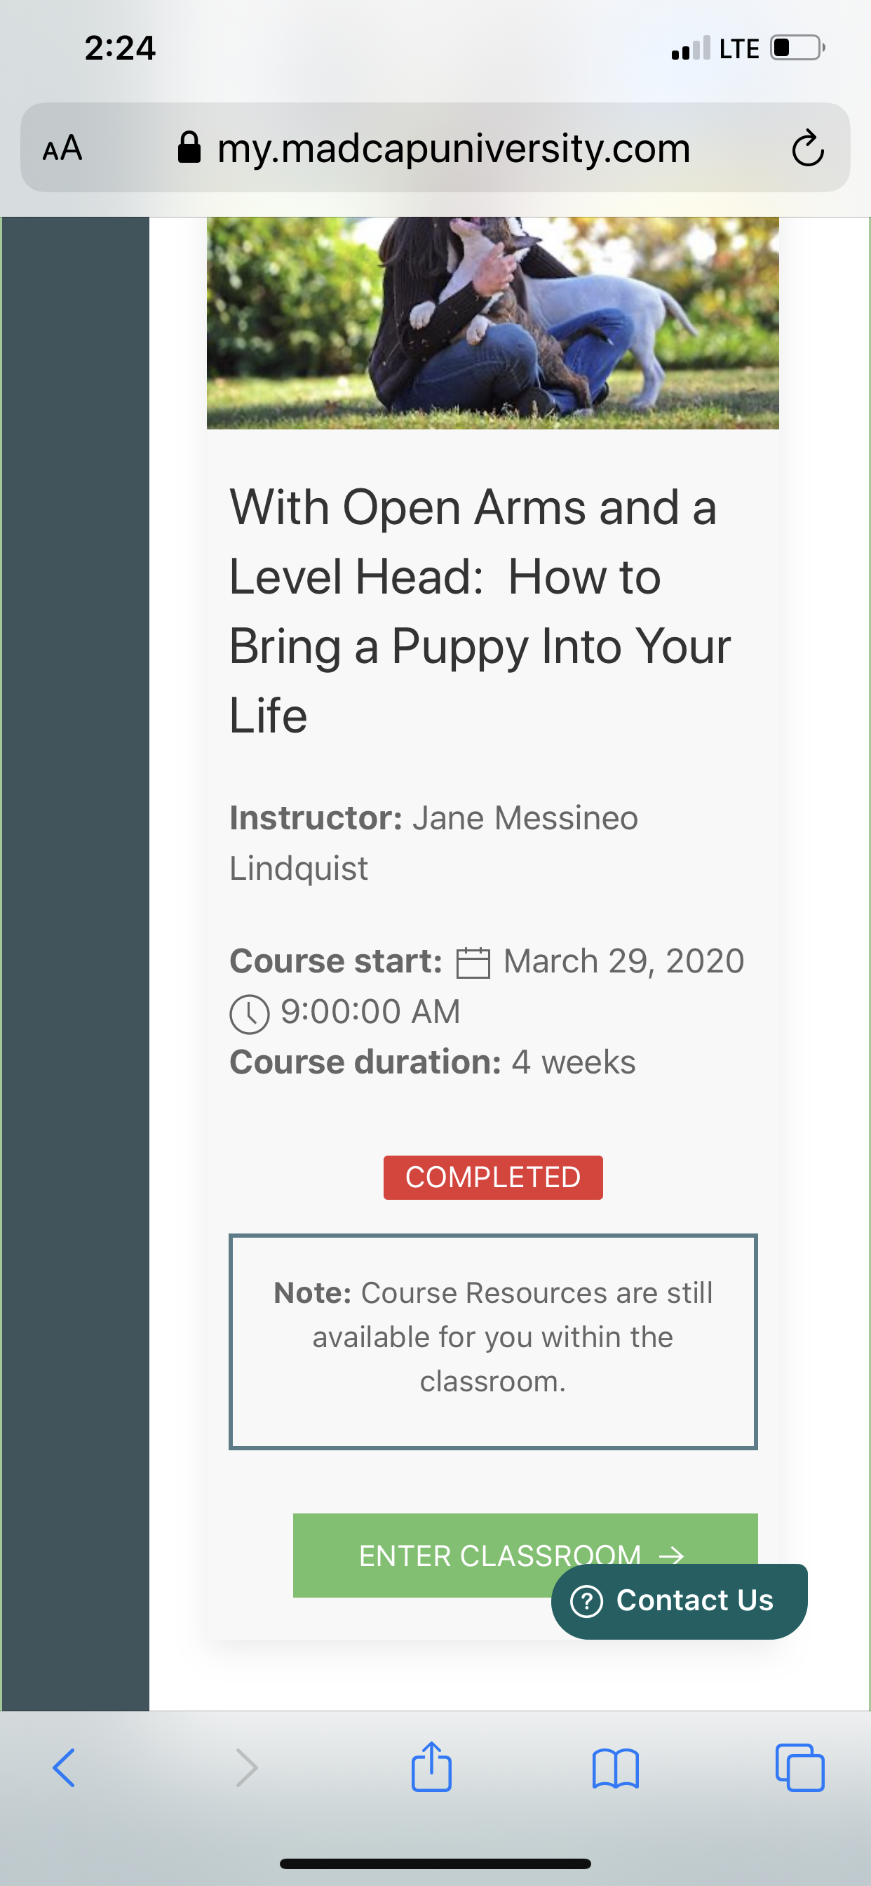This screenshot has height=1886, width=871.
Task: Open Safari bookmarks book icon
Action: (x=616, y=1768)
